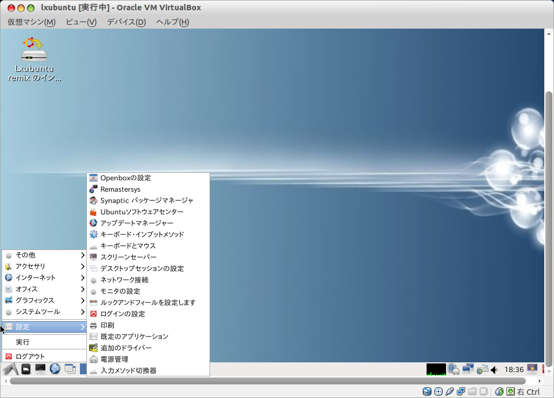Click the 右 Ctrl host key label
Screen dimensions: 554x398
(528, 392)
